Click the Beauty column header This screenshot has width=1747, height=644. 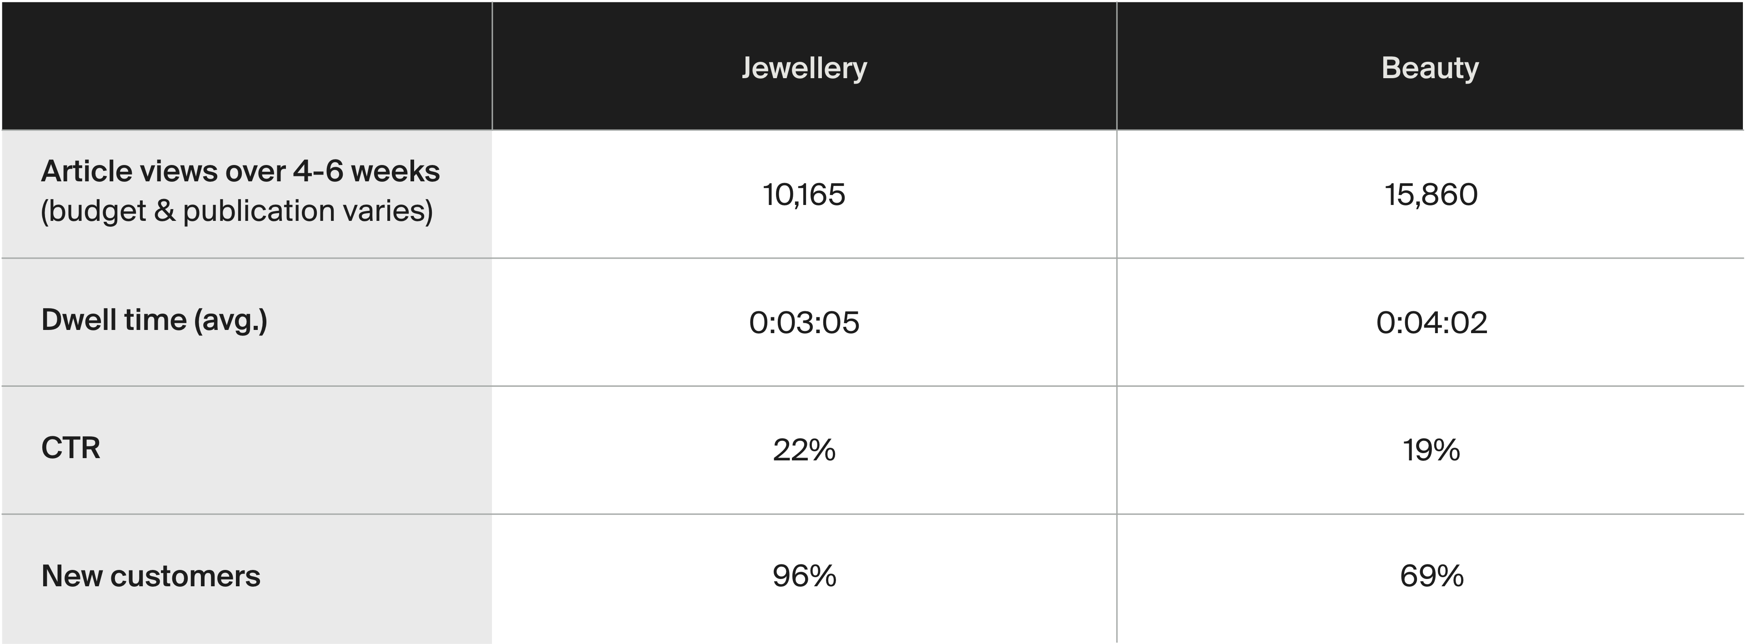1430,68
